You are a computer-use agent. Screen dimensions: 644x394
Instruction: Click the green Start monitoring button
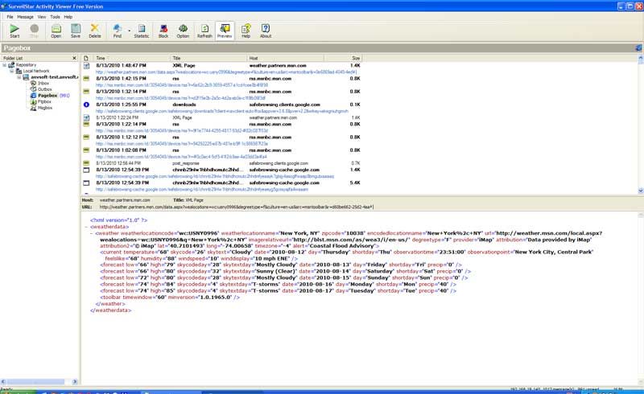click(x=14, y=31)
